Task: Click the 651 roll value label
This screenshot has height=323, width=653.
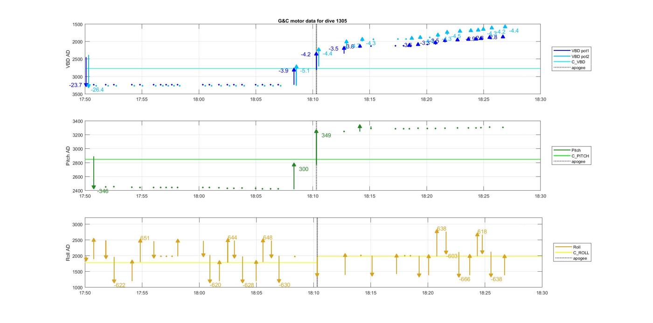Action: pyautogui.click(x=145, y=238)
